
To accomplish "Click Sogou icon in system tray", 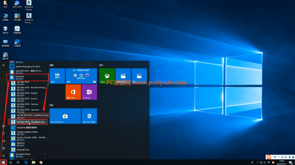I will click(x=273, y=162).
